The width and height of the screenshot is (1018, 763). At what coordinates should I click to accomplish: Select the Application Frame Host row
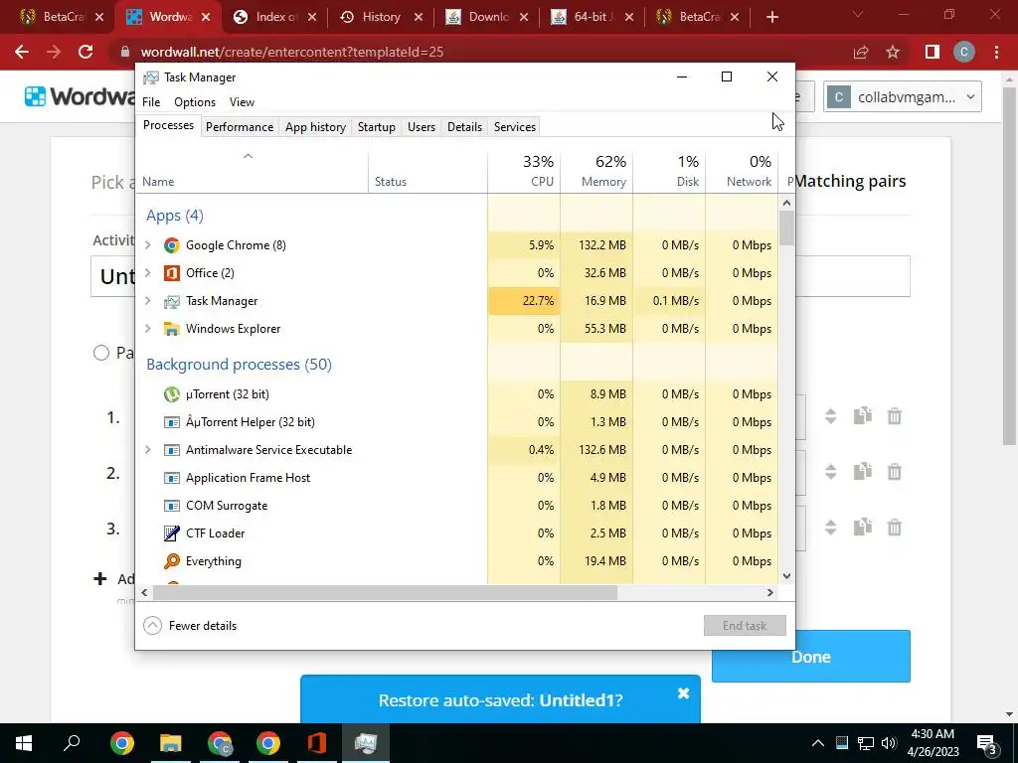(x=457, y=478)
